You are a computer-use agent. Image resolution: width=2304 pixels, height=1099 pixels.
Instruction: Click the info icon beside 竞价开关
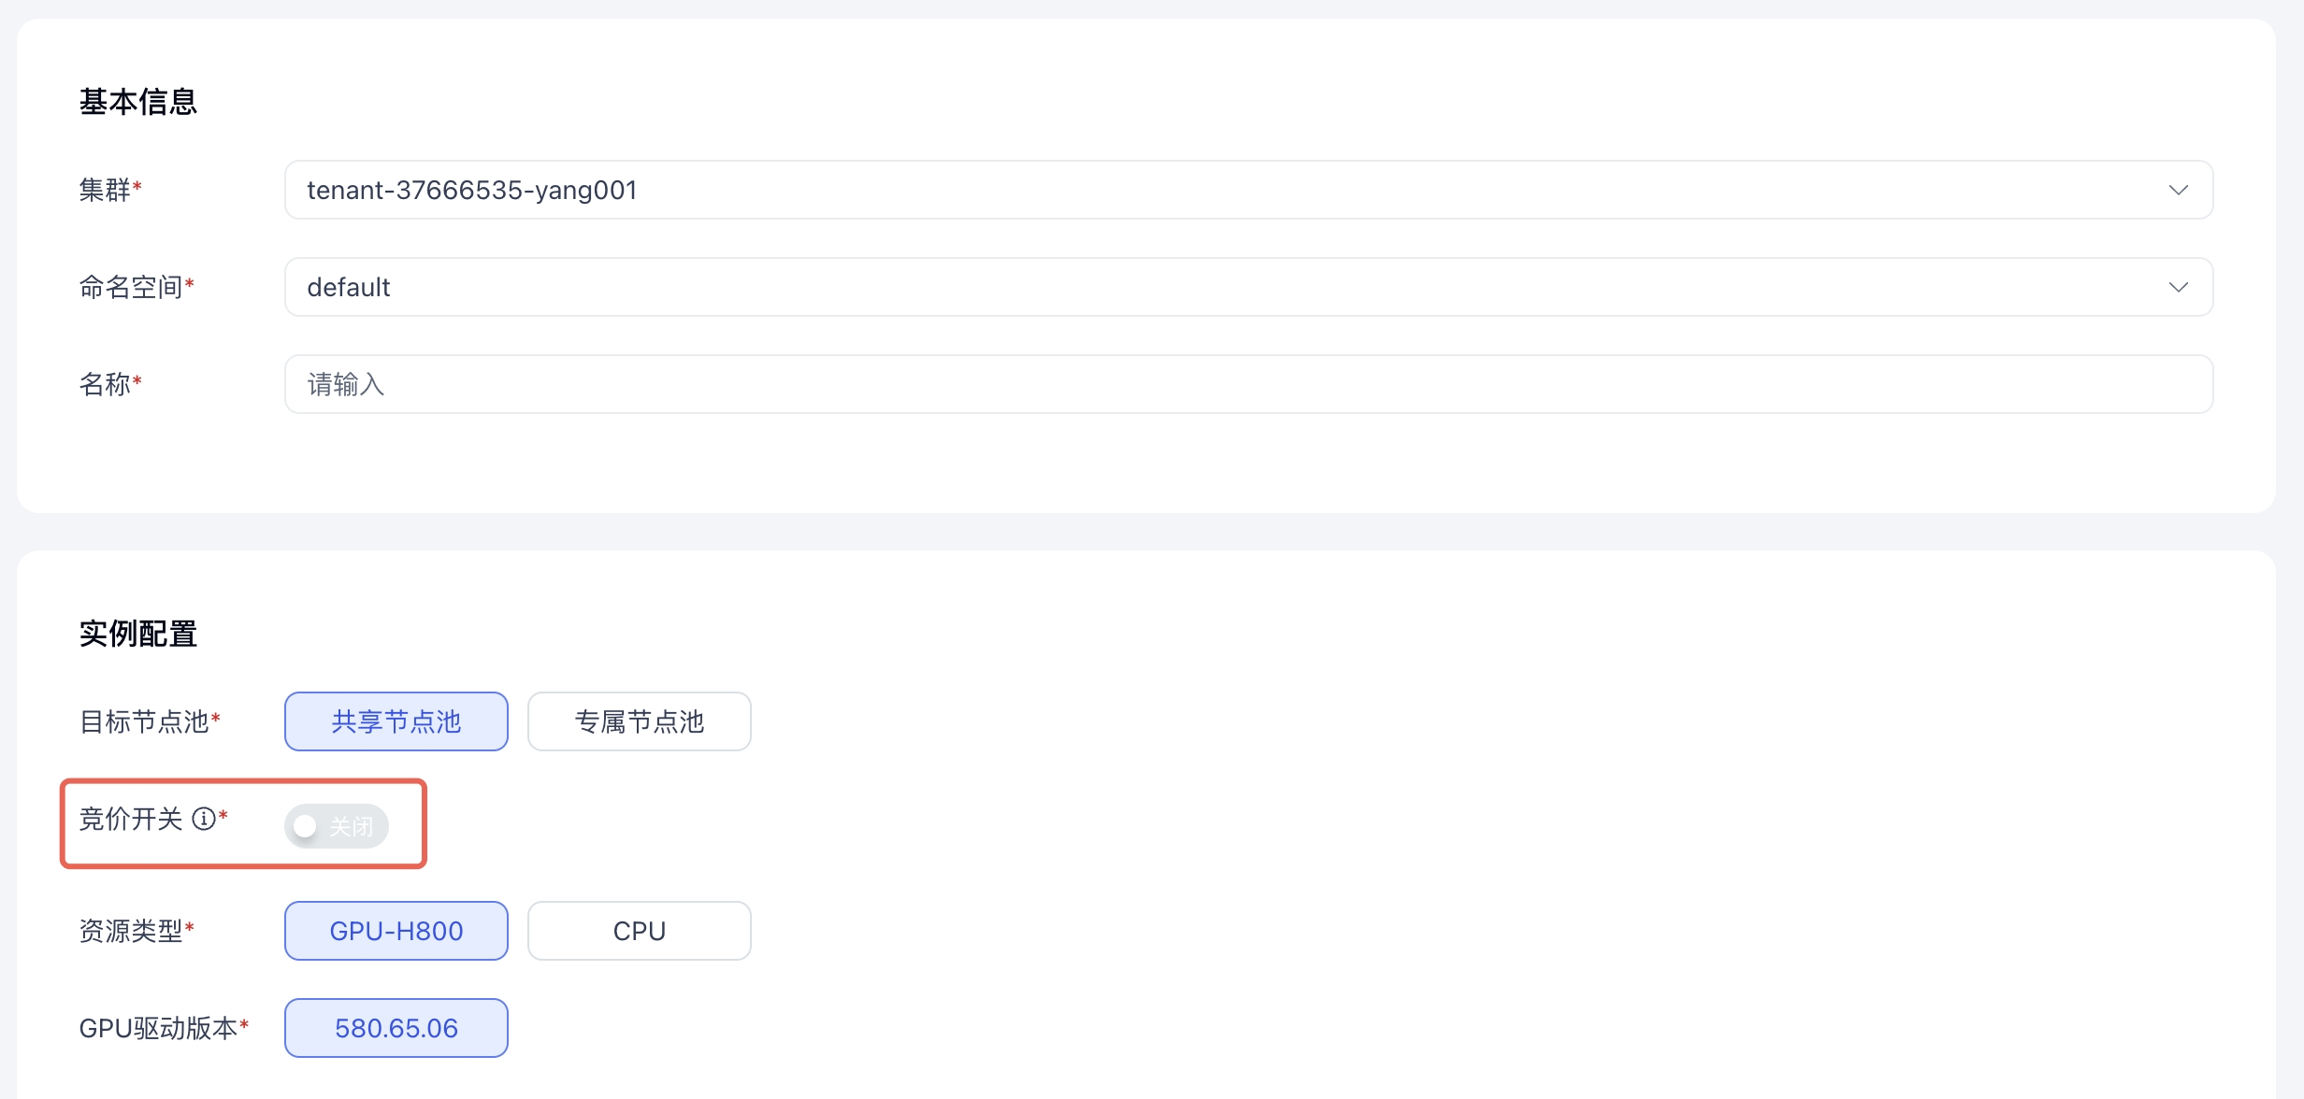coord(203,820)
